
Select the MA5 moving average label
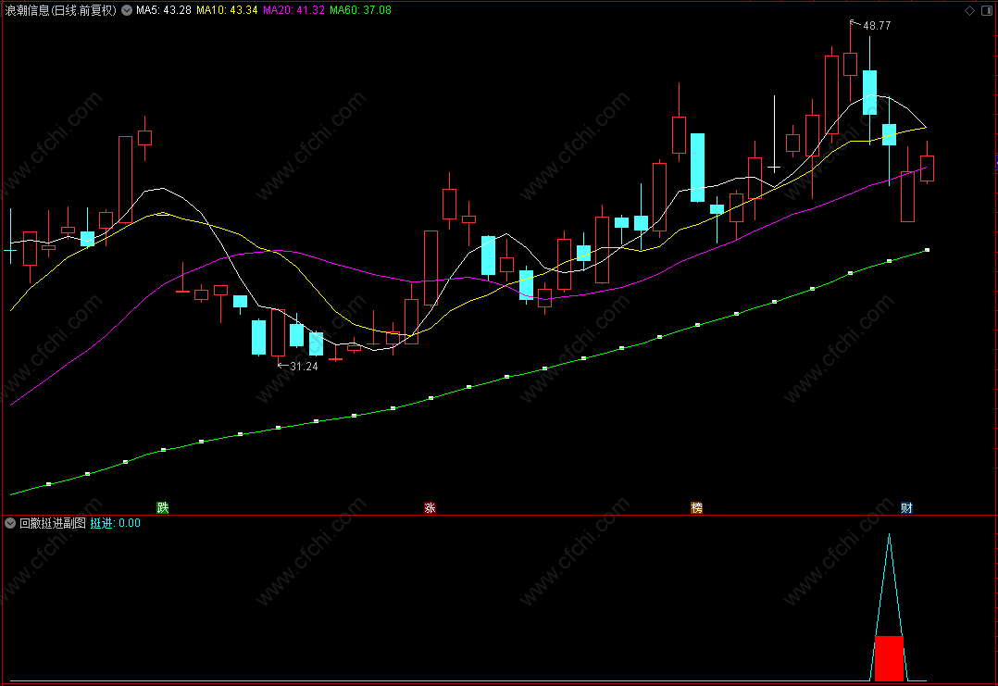pos(164,10)
